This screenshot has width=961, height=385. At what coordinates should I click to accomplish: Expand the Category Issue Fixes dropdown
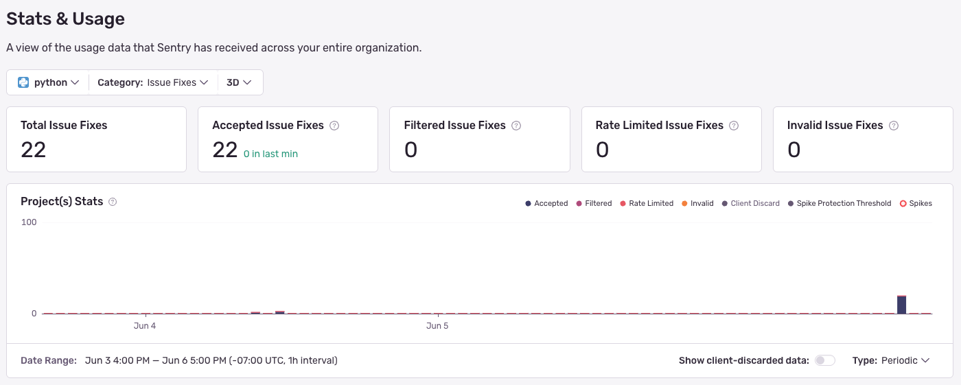point(152,82)
